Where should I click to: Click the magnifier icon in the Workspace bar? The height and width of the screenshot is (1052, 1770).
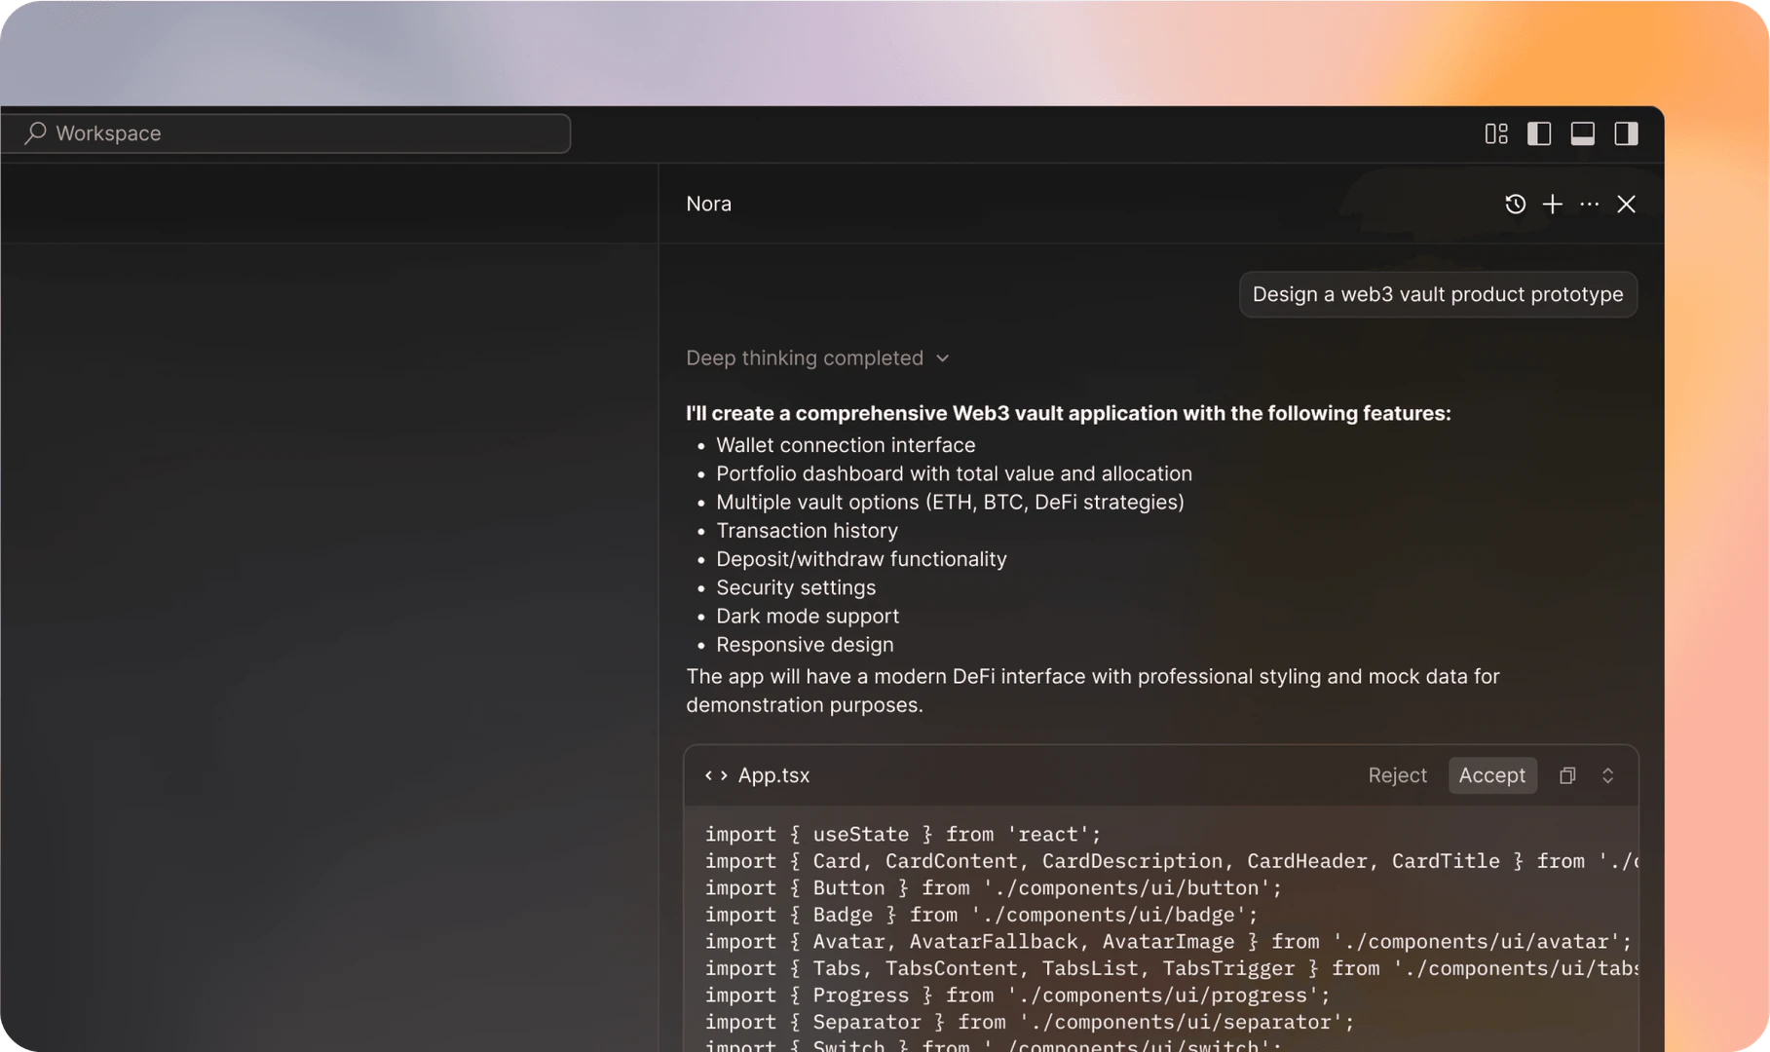pos(34,133)
